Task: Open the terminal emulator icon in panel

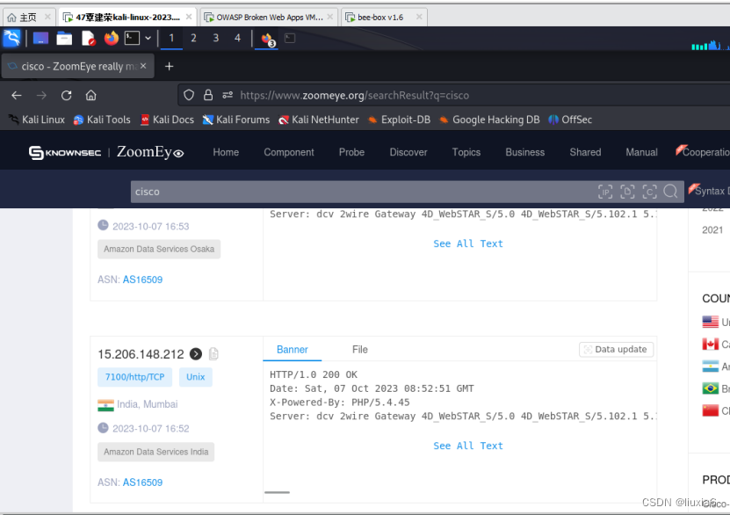Action: pos(133,38)
